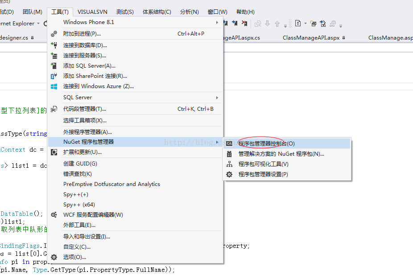Image resolution: width=413 pixels, height=275 pixels.
Task: Click the 附加到进程 (attach to process) gears icon
Action: [54, 34]
